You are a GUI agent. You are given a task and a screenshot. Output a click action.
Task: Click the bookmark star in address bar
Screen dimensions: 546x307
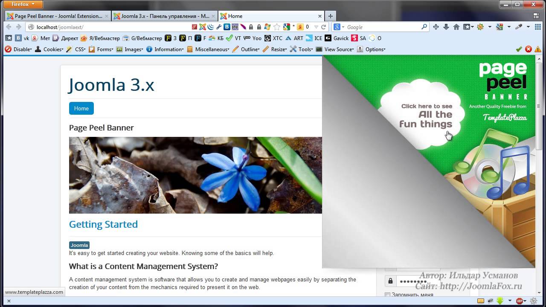(277, 27)
